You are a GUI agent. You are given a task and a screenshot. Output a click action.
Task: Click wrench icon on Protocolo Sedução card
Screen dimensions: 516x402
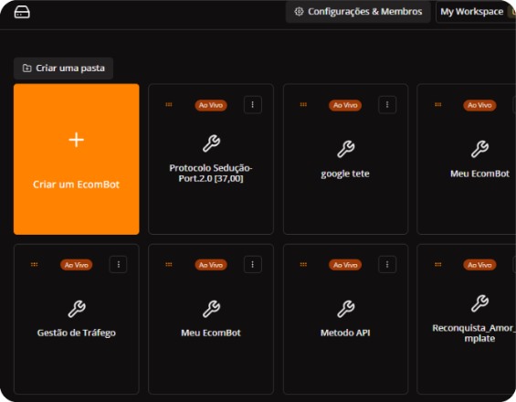pos(211,143)
